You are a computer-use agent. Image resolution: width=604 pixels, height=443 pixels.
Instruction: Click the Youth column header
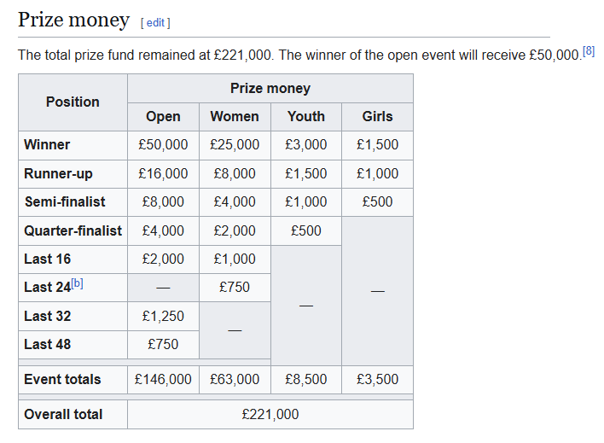click(x=306, y=116)
